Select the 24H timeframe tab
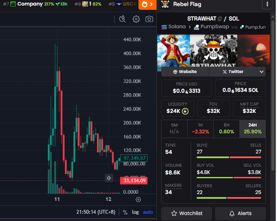 [253, 129]
